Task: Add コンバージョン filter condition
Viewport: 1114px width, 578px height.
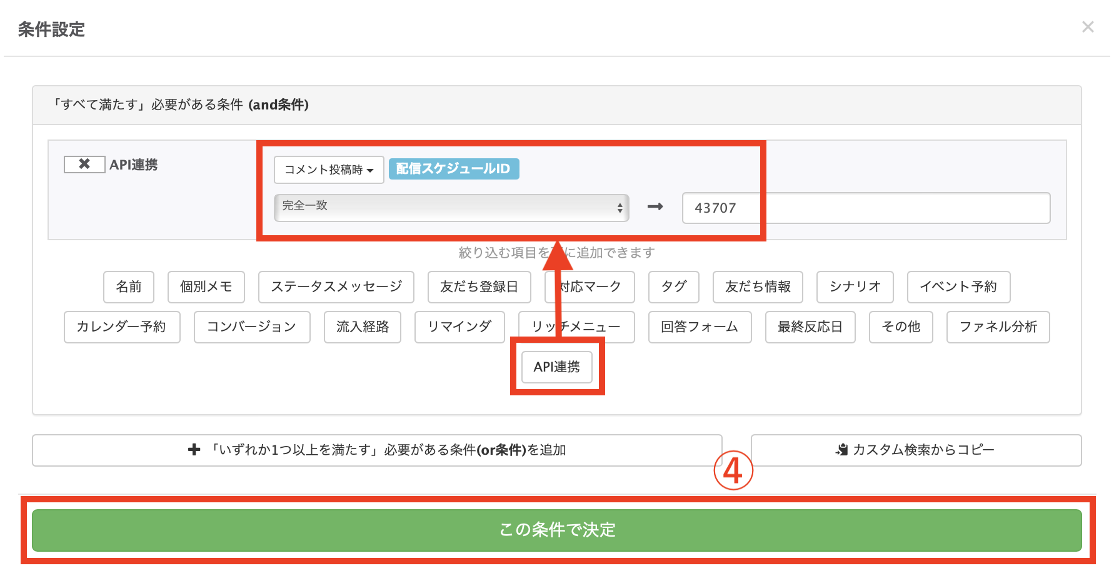Action: click(x=252, y=327)
